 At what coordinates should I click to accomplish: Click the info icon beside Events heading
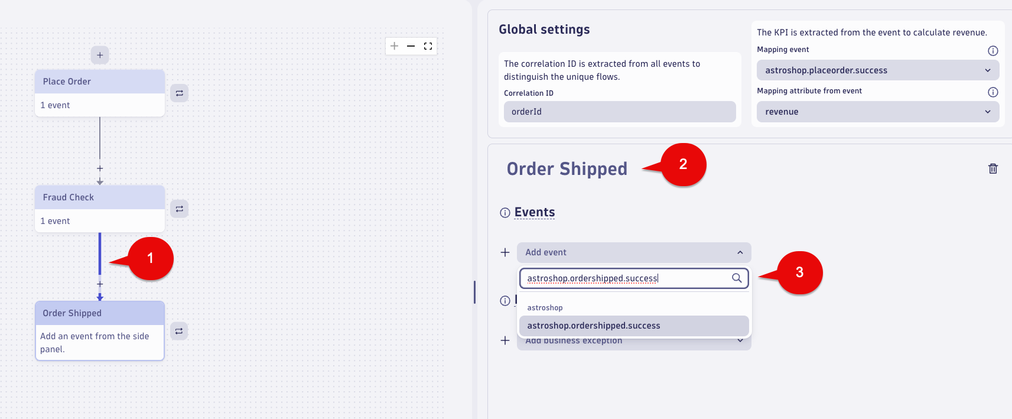505,213
